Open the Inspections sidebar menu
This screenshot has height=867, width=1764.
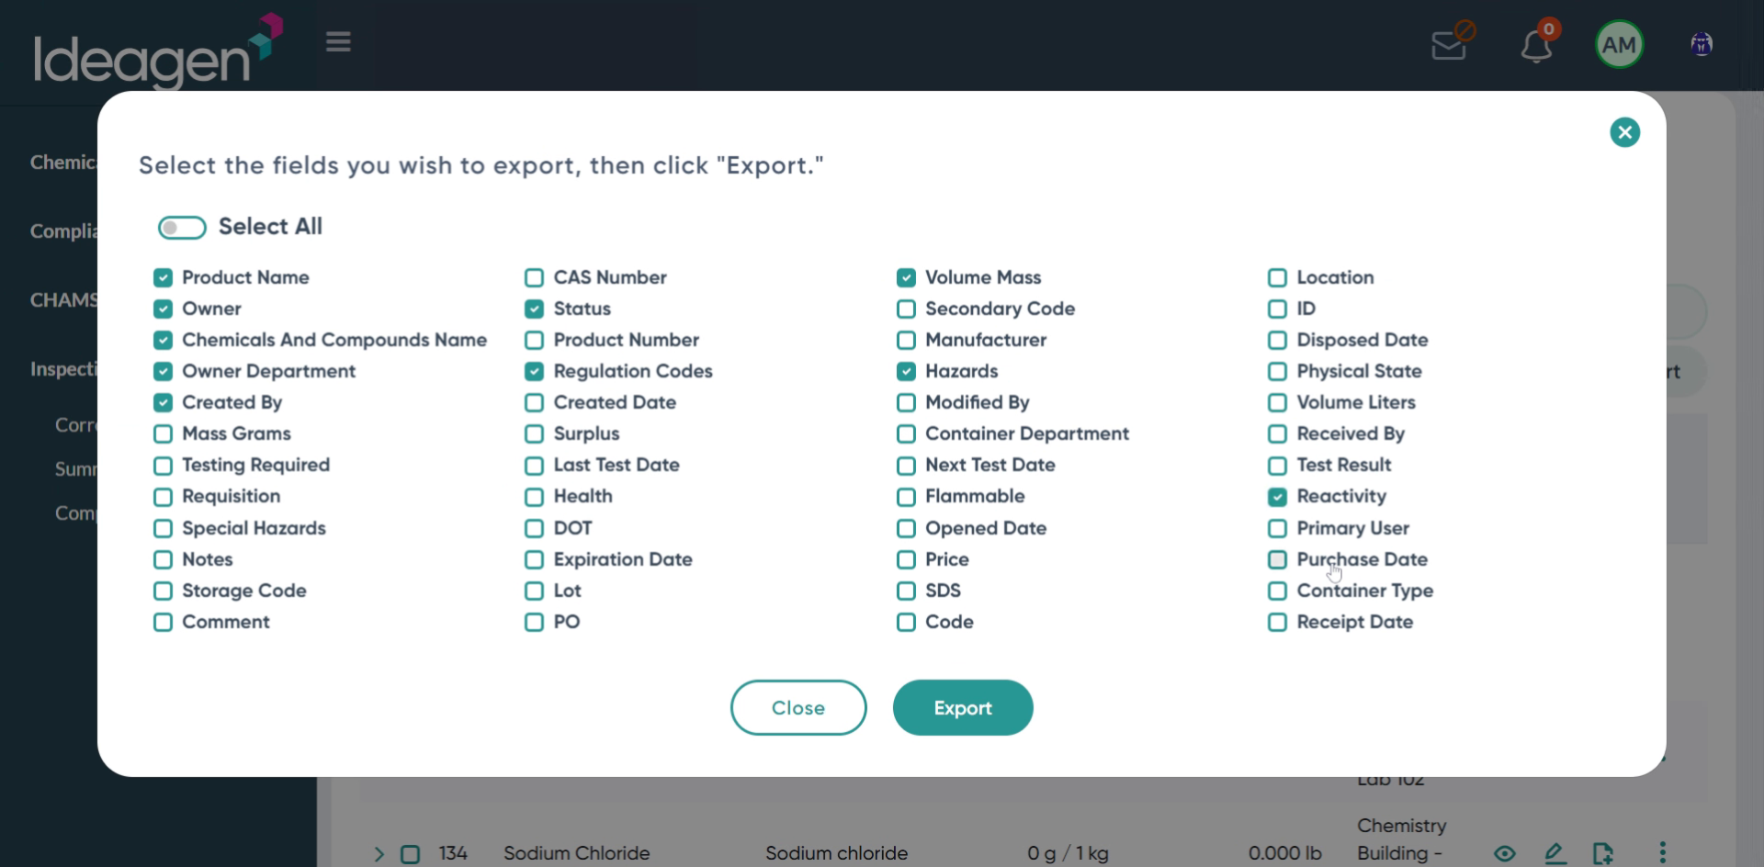tap(63, 369)
